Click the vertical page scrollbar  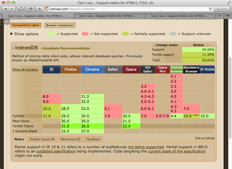click(x=230, y=98)
